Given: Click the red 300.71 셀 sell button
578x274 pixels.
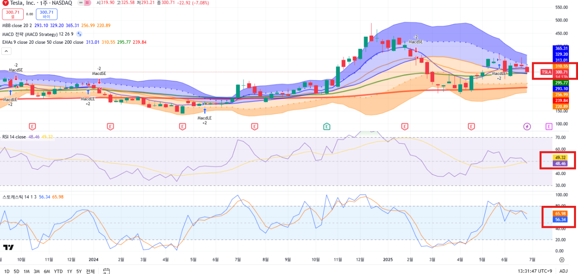Looking at the screenshot, I should tap(13, 14).
